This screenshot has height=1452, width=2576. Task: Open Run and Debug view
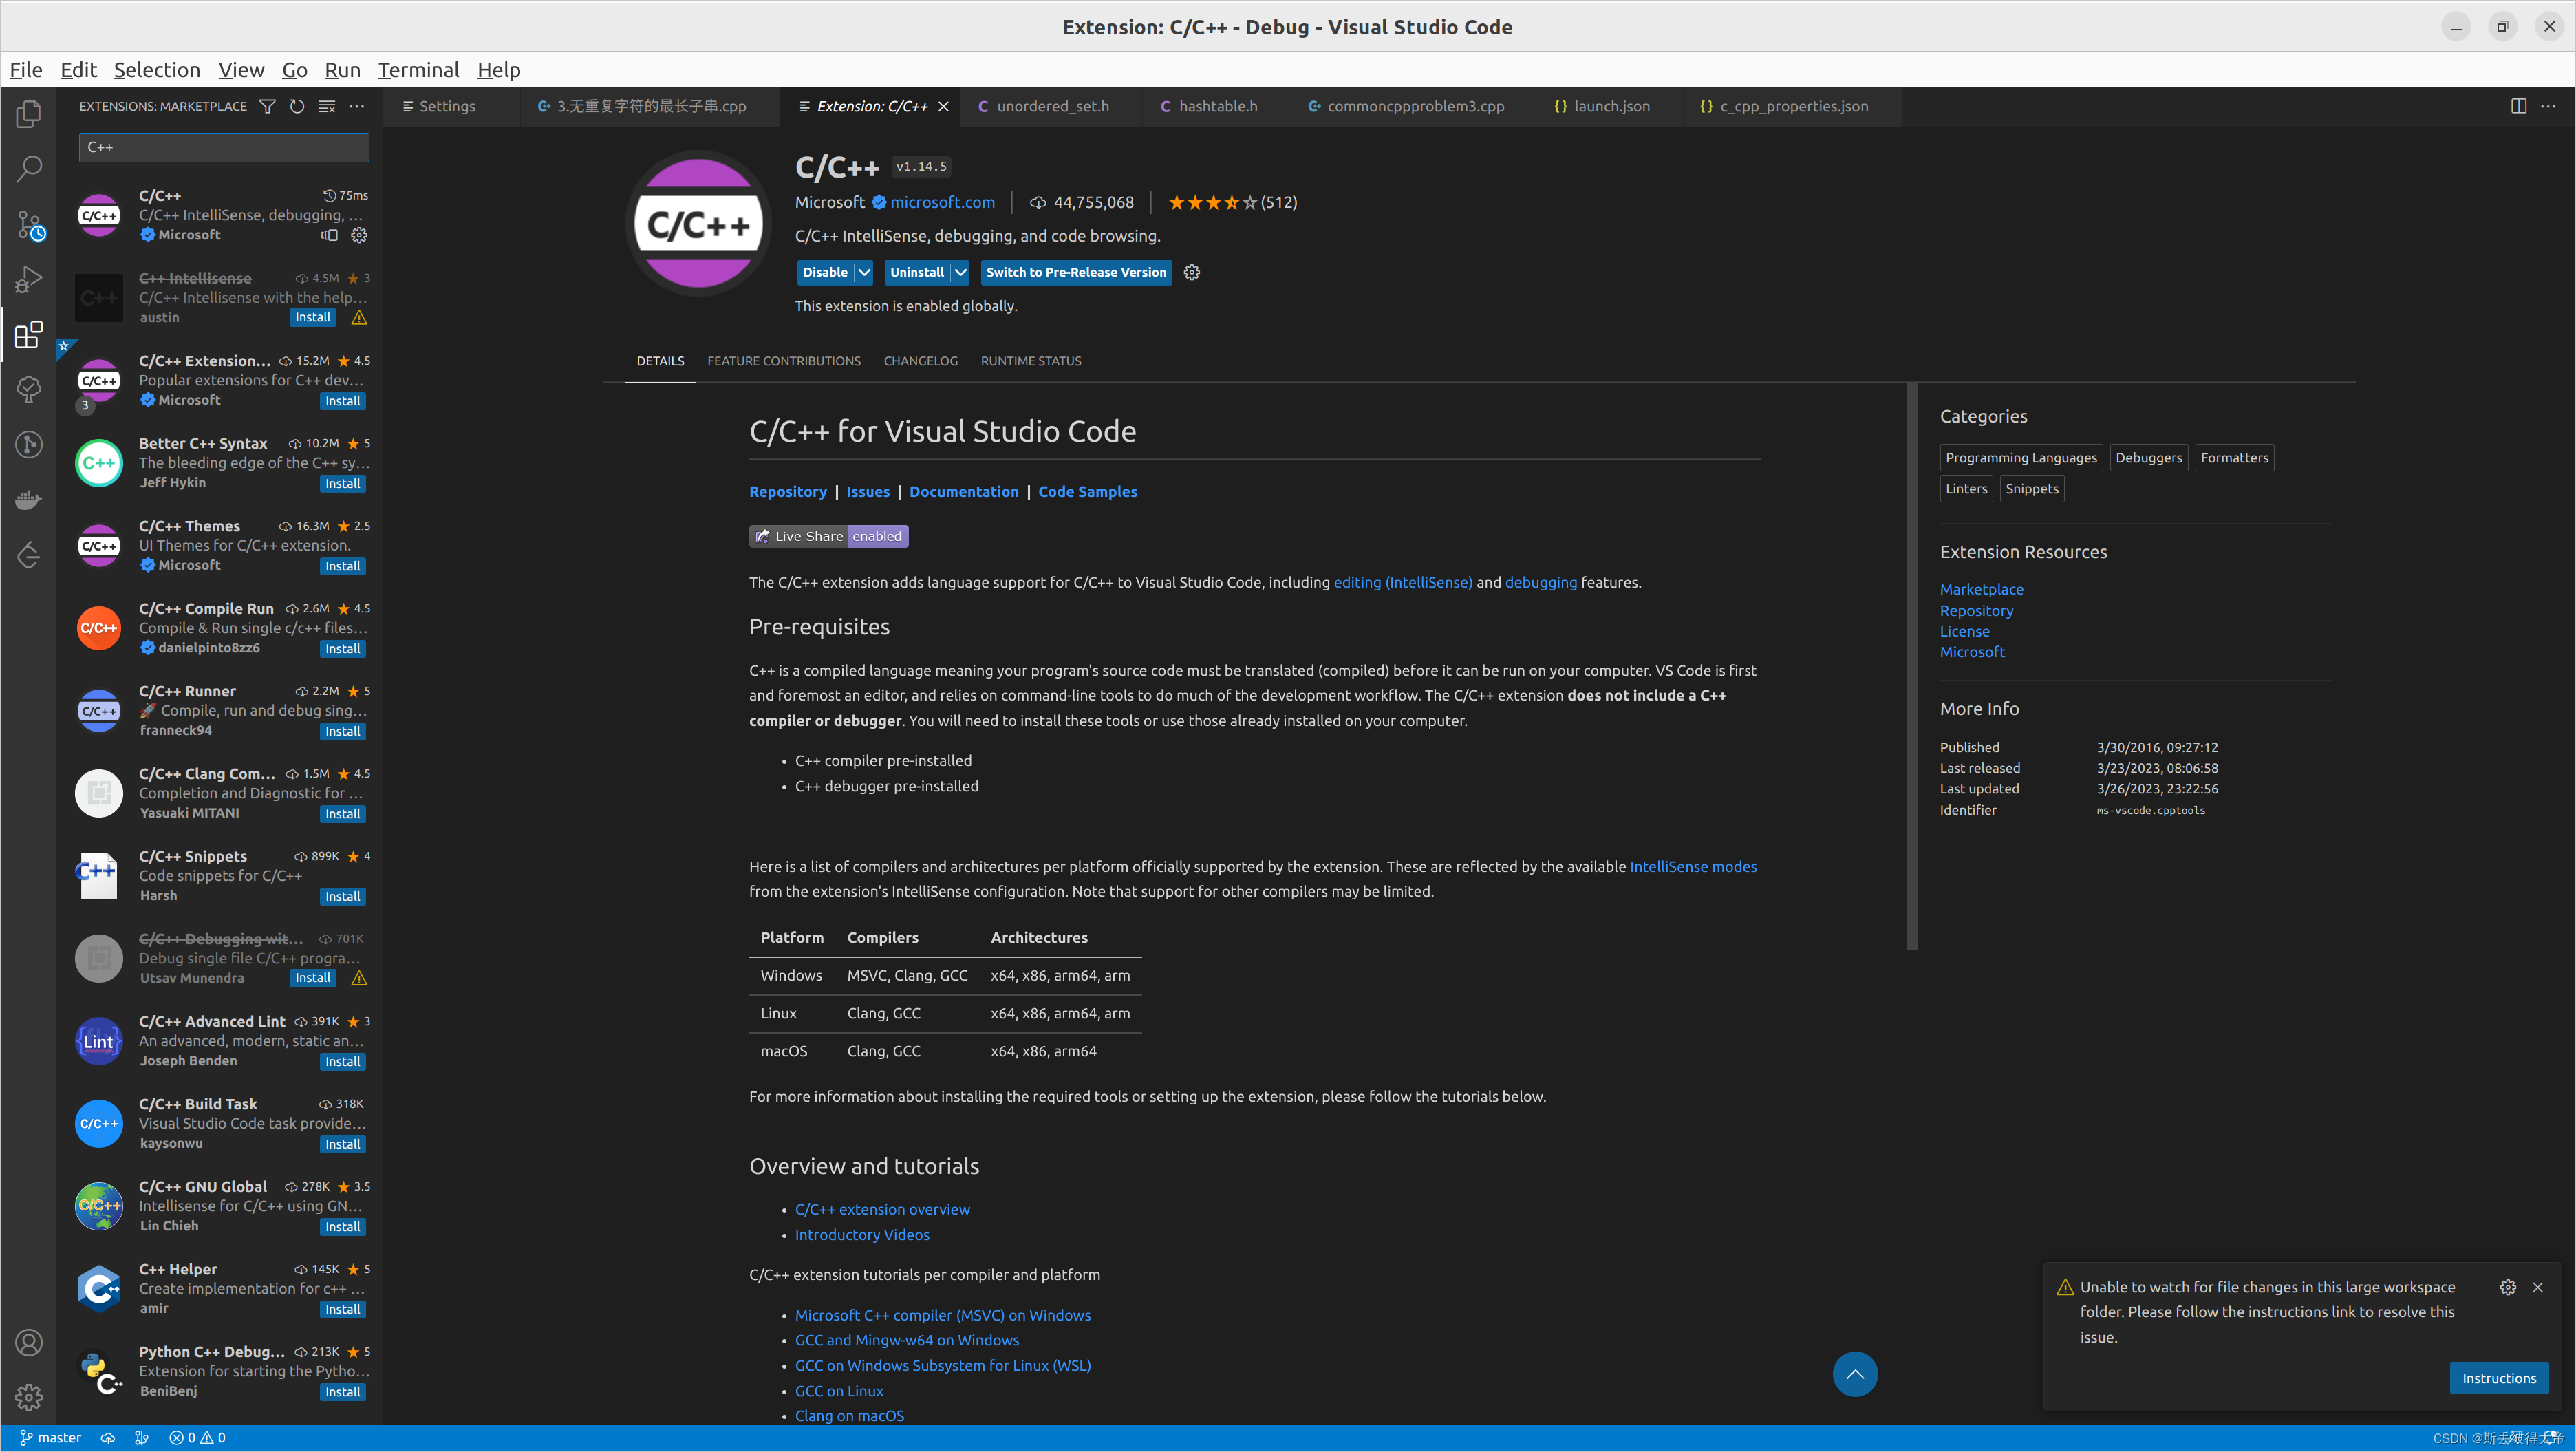[29, 279]
